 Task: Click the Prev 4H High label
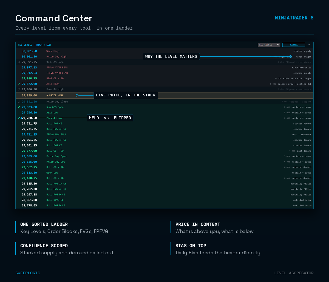click(55, 90)
